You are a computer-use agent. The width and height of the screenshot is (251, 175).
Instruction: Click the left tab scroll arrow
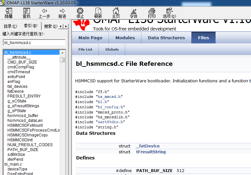point(60,26)
